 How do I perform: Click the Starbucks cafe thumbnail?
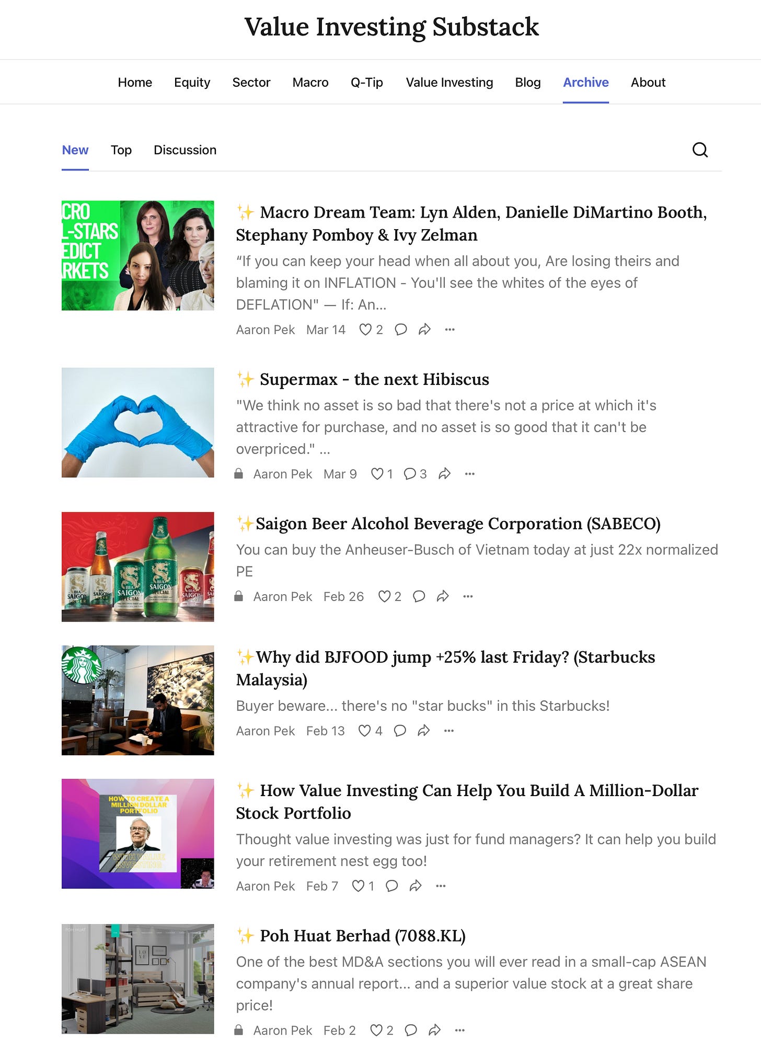pos(138,700)
